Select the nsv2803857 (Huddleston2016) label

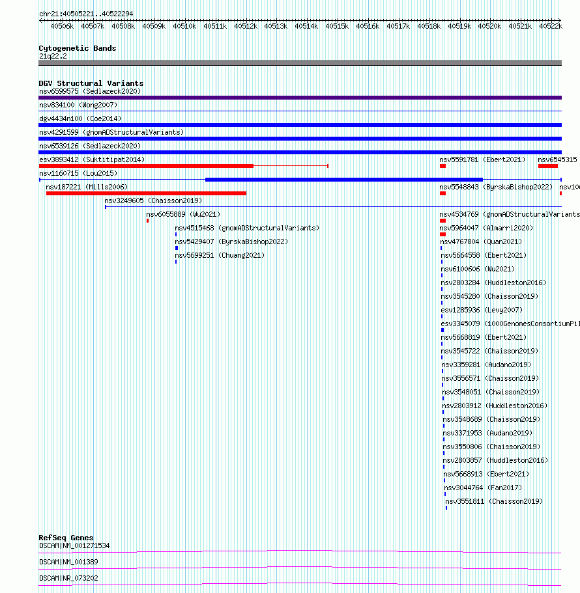click(x=496, y=460)
